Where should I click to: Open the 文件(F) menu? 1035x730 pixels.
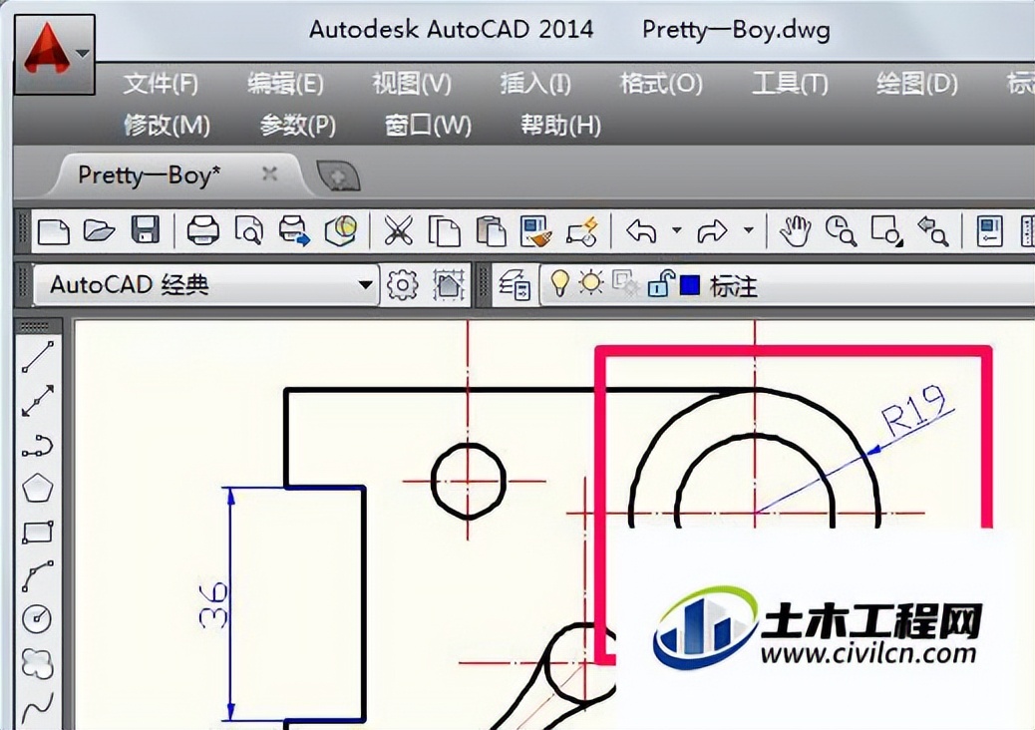tap(161, 84)
